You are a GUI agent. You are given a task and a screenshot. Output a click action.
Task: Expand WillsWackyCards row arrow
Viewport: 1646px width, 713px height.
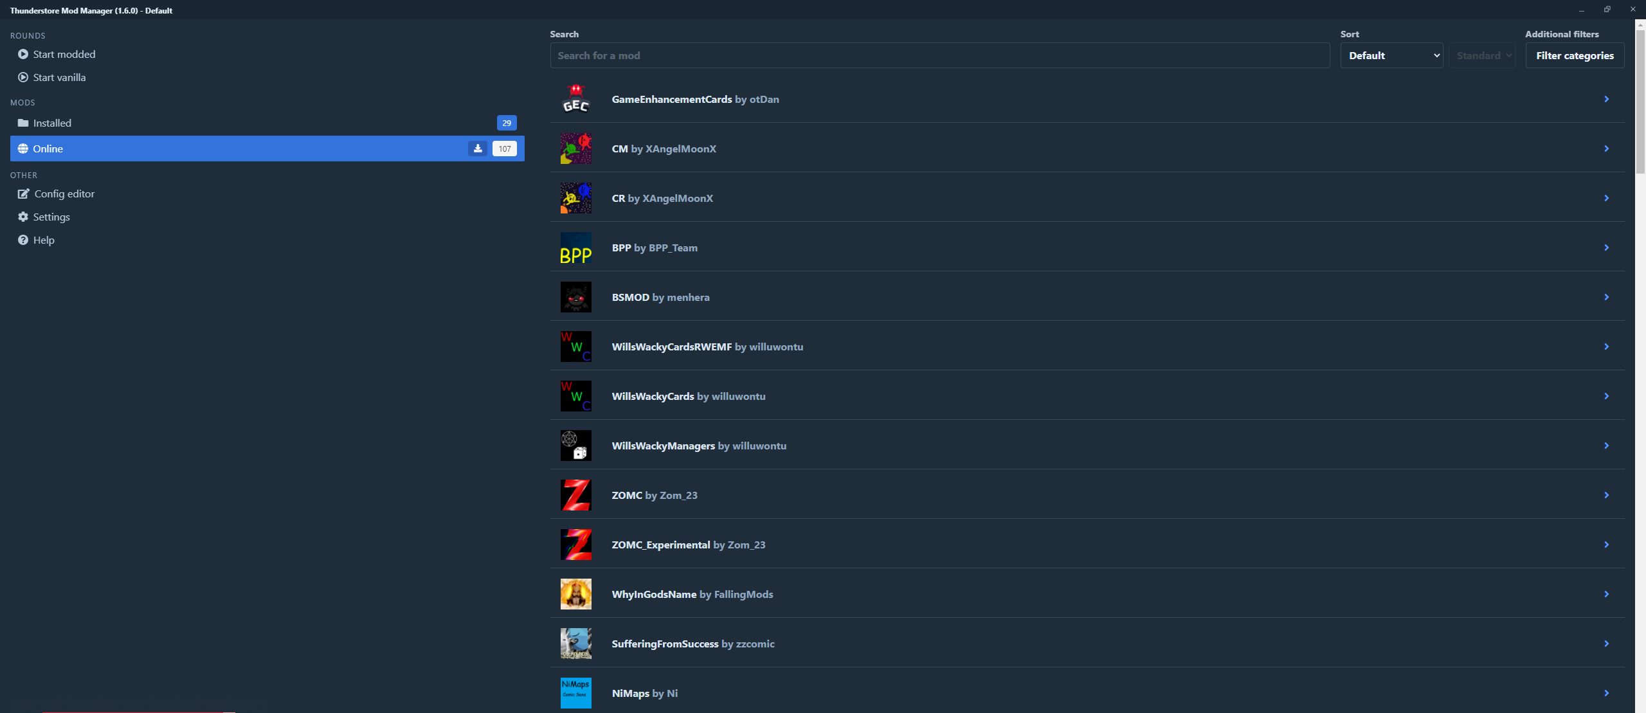pos(1606,396)
